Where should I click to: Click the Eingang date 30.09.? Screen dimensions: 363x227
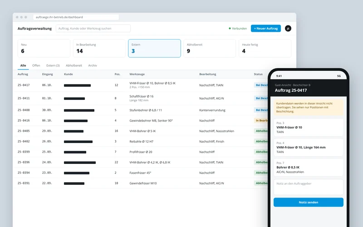pyautogui.click(x=47, y=110)
